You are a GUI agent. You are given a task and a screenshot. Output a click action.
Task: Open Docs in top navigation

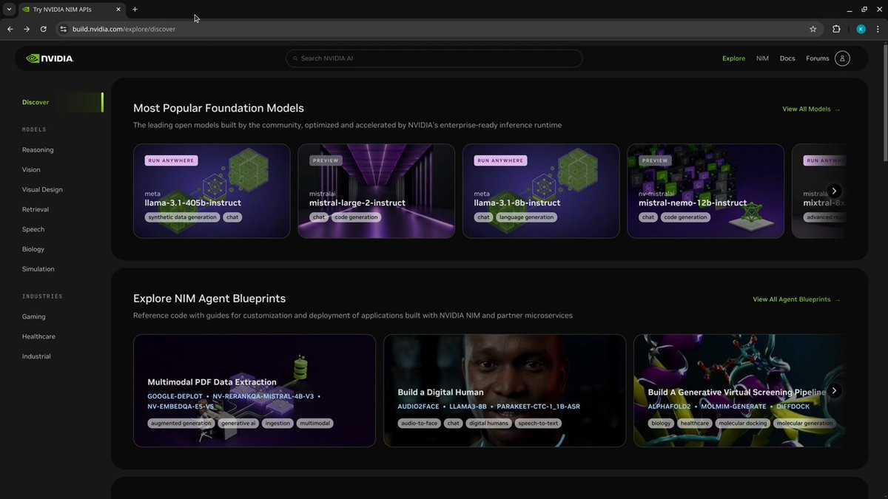pyautogui.click(x=787, y=58)
